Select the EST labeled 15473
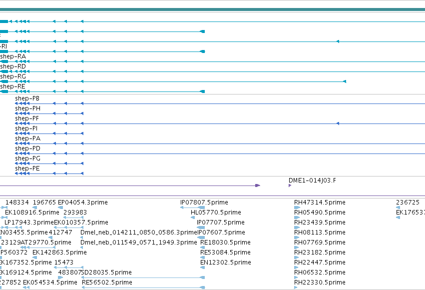 pos(64,262)
